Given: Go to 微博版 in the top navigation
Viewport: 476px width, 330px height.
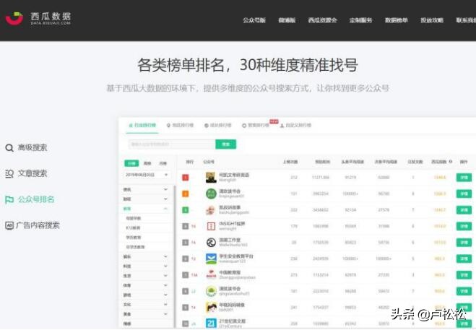Looking at the screenshot, I should pyautogui.click(x=287, y=20).
